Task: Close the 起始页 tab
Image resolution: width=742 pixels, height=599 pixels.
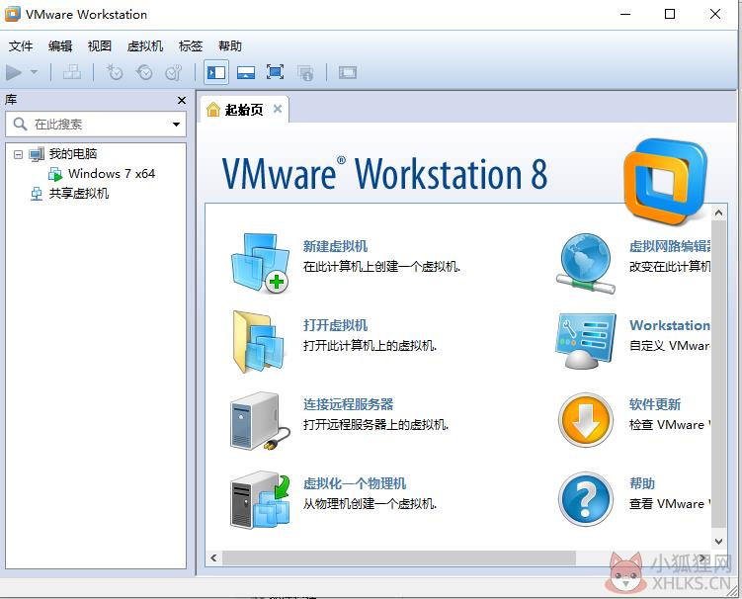Action: coord(278,109)
